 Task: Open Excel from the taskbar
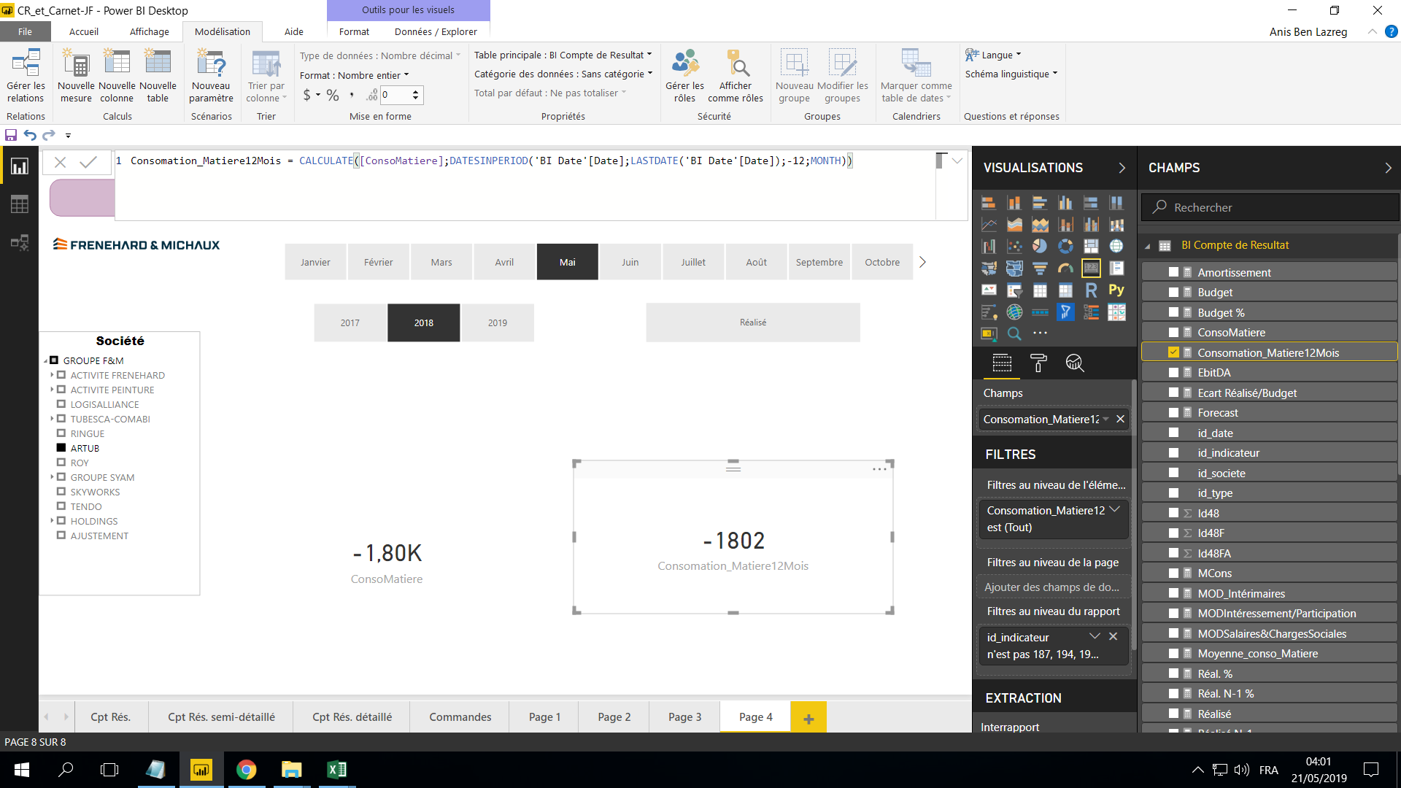tap(336, 770)
